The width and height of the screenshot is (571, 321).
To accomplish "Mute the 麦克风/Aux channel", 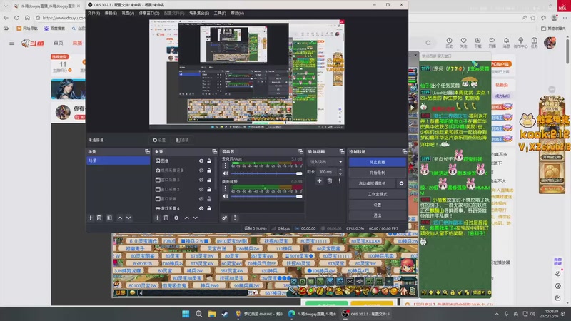I will 226,173.
